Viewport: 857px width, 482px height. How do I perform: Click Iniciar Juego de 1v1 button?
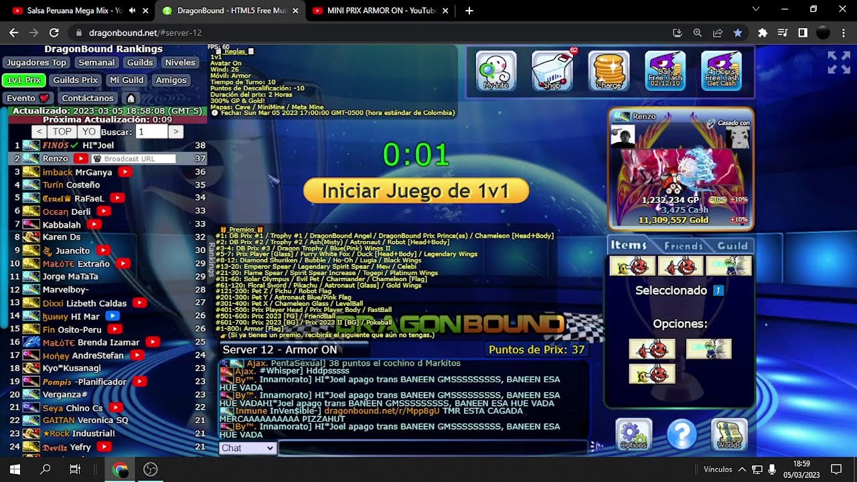416,191
